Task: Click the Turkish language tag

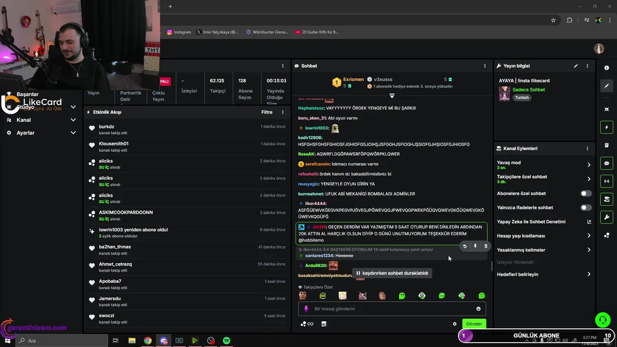Action: click(522, 97)
